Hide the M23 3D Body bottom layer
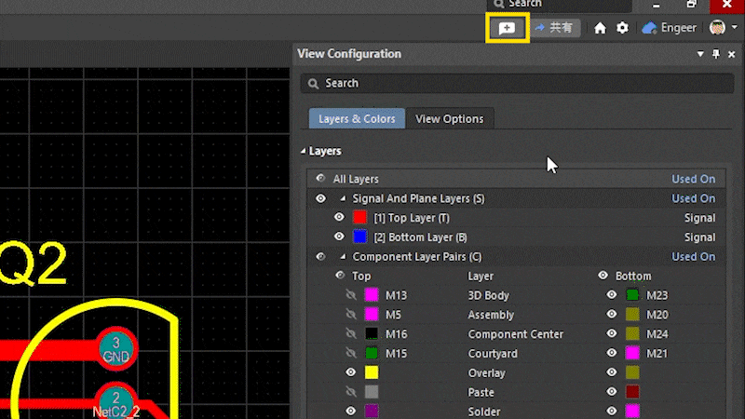The width and height of the screenshot is (745, 419). click(612, 294)
